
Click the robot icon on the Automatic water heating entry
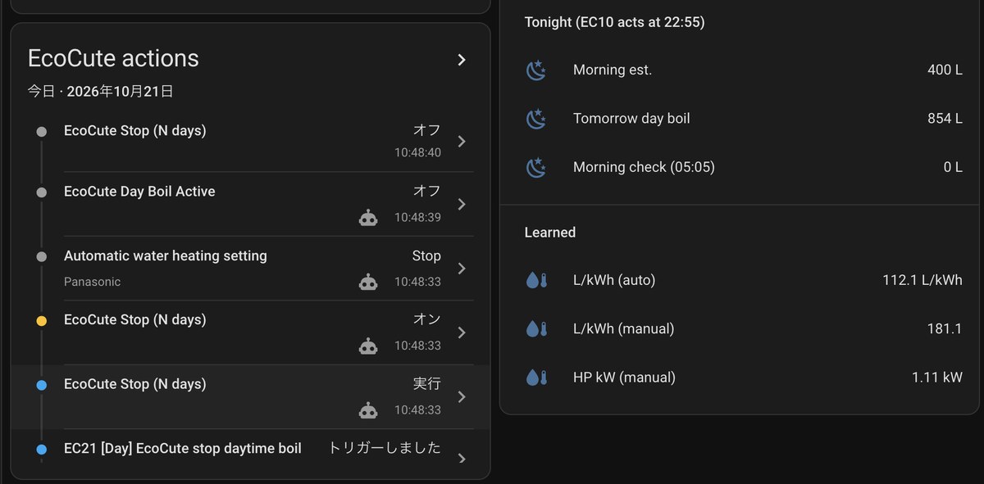(368, 282)
